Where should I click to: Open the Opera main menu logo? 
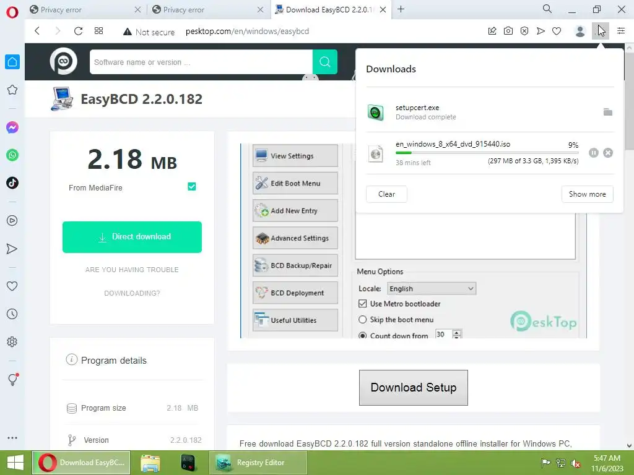[x=12, y=12]
